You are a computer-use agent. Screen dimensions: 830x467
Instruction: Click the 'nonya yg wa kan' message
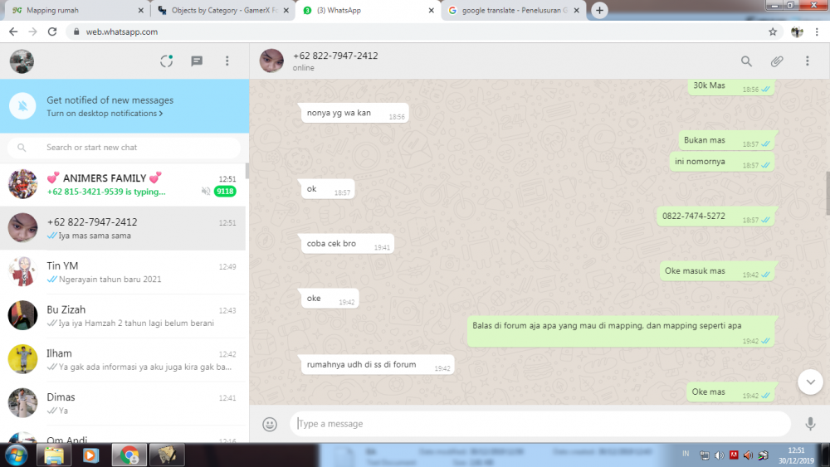354,113
